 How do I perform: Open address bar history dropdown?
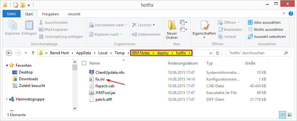click(x=211, y=53)
